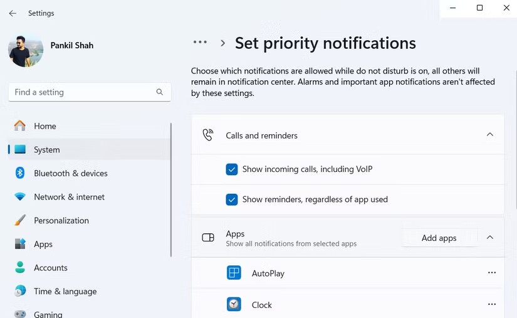
Task: Open AutoPlay more options menu
Action: pyautogui.click(x=491, y=273)
